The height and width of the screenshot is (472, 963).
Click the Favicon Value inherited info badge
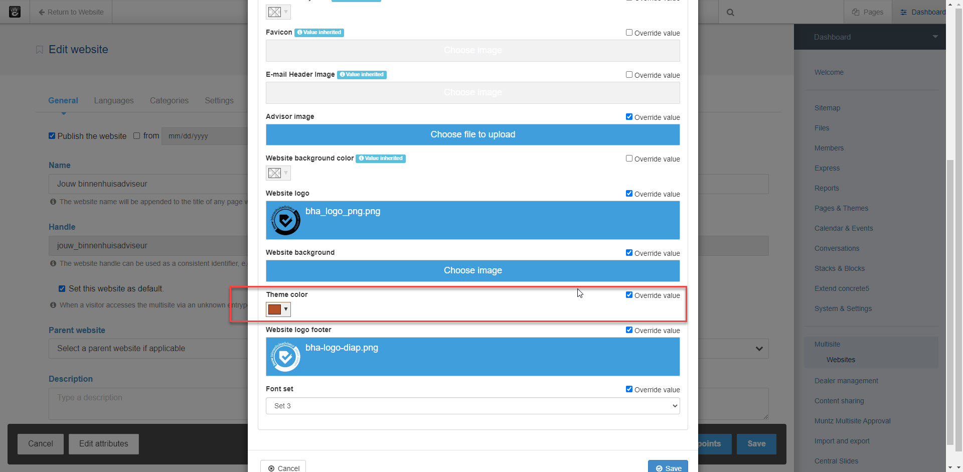point(319,33)
